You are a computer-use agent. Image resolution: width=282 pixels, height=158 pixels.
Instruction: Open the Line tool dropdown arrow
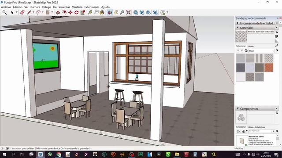coord(33,12)
